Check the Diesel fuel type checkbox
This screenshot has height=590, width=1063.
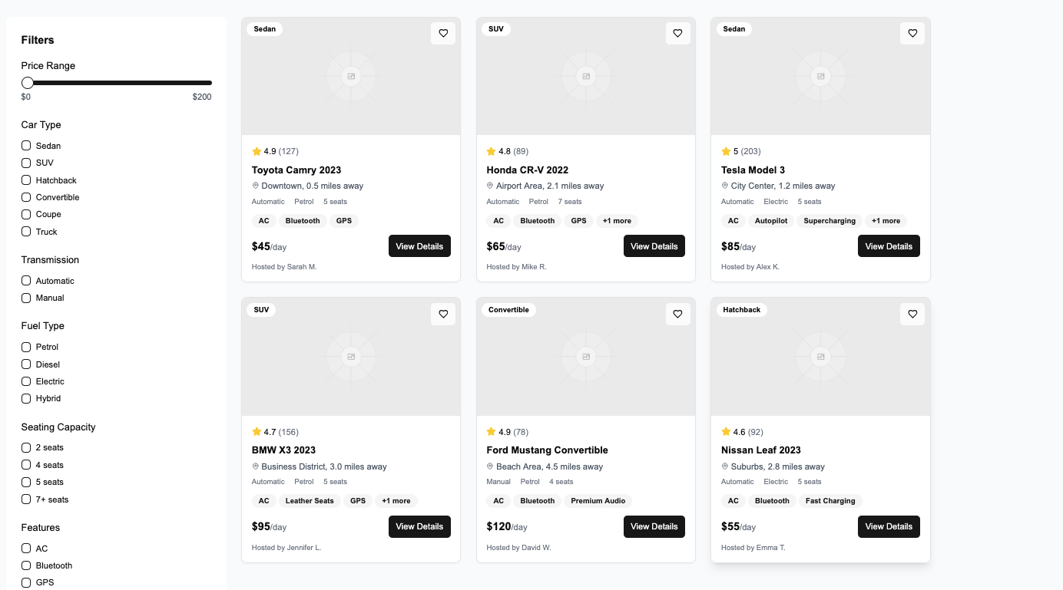(26, 364)
